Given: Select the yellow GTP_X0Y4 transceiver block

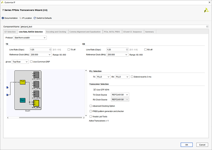Looking at the screenshot, I should tap(36, 103).
